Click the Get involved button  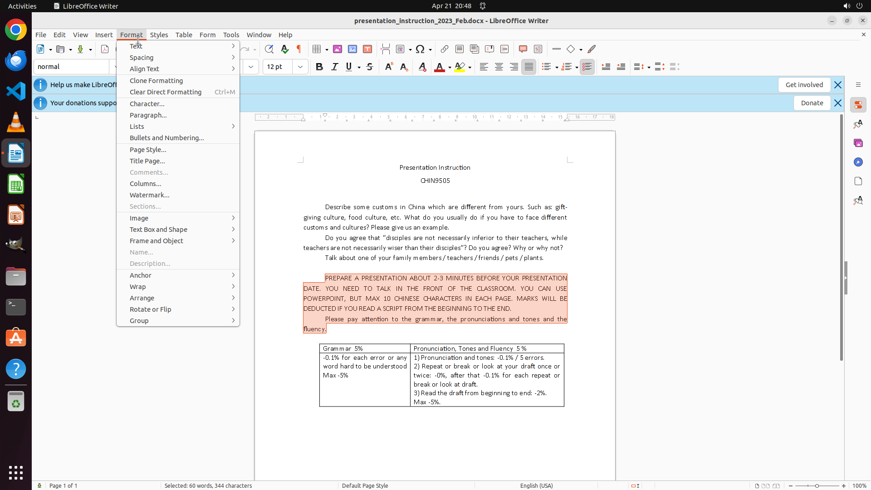(x=804, y=85)
